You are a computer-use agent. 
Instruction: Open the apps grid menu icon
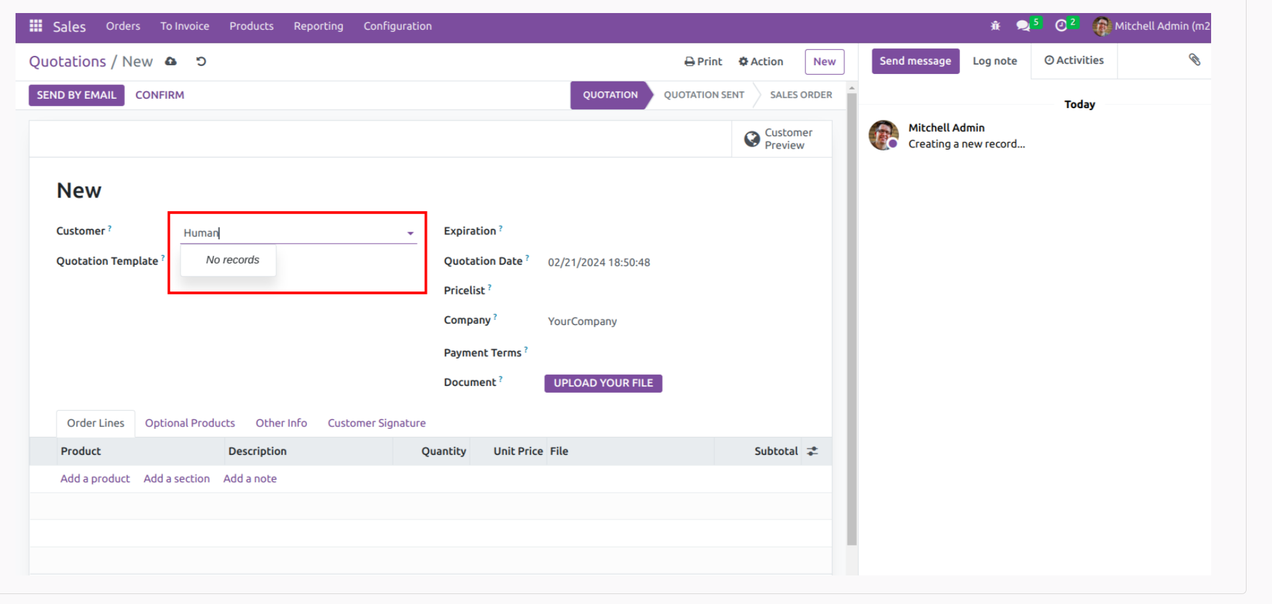pos(36,26)
